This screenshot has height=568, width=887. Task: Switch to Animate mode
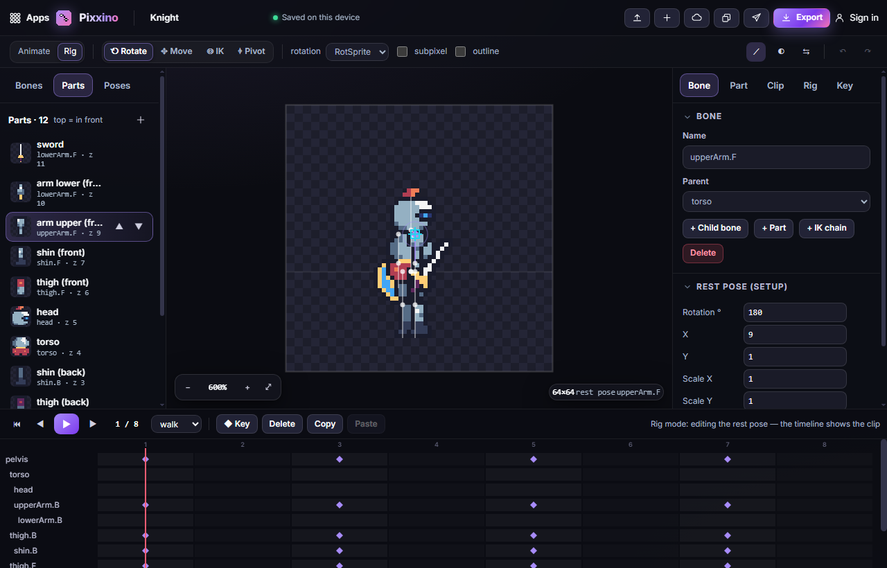coord(34,51)
